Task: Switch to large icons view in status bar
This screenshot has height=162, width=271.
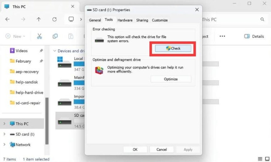Action: click(x=268, y=159)
